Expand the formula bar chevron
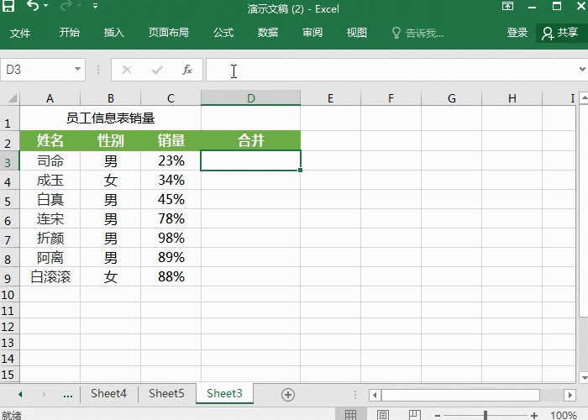 point(582,69)
